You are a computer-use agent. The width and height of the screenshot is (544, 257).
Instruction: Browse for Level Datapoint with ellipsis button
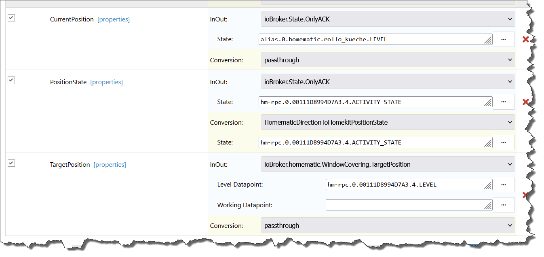[503, 185]
